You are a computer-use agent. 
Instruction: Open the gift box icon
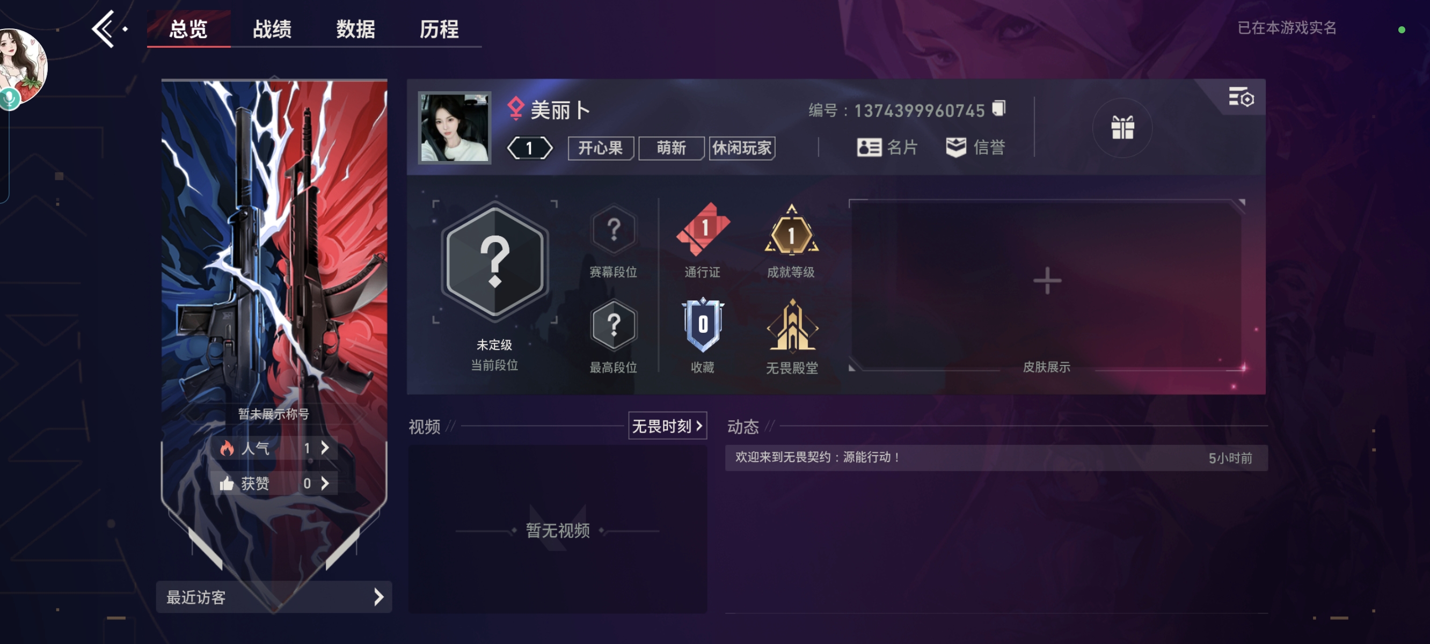[x=1122, y=128]
